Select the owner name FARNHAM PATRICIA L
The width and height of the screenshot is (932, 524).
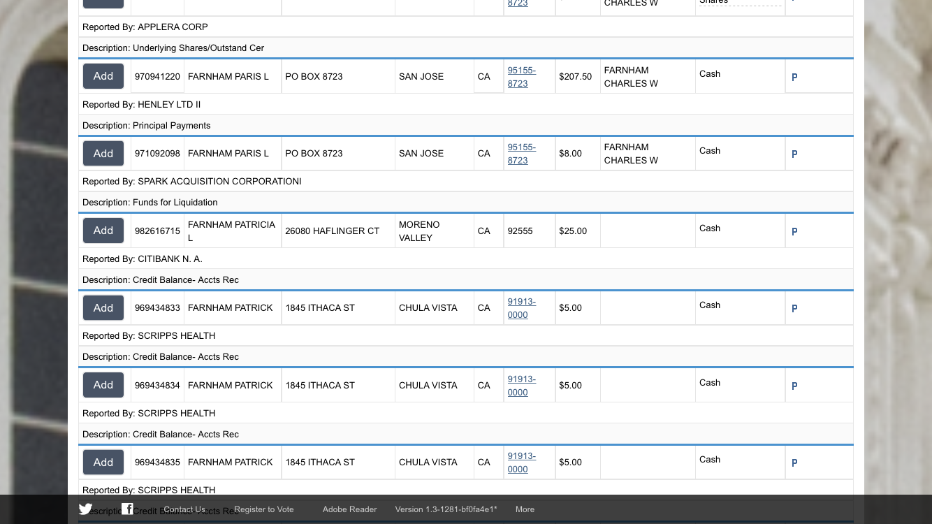232,231
